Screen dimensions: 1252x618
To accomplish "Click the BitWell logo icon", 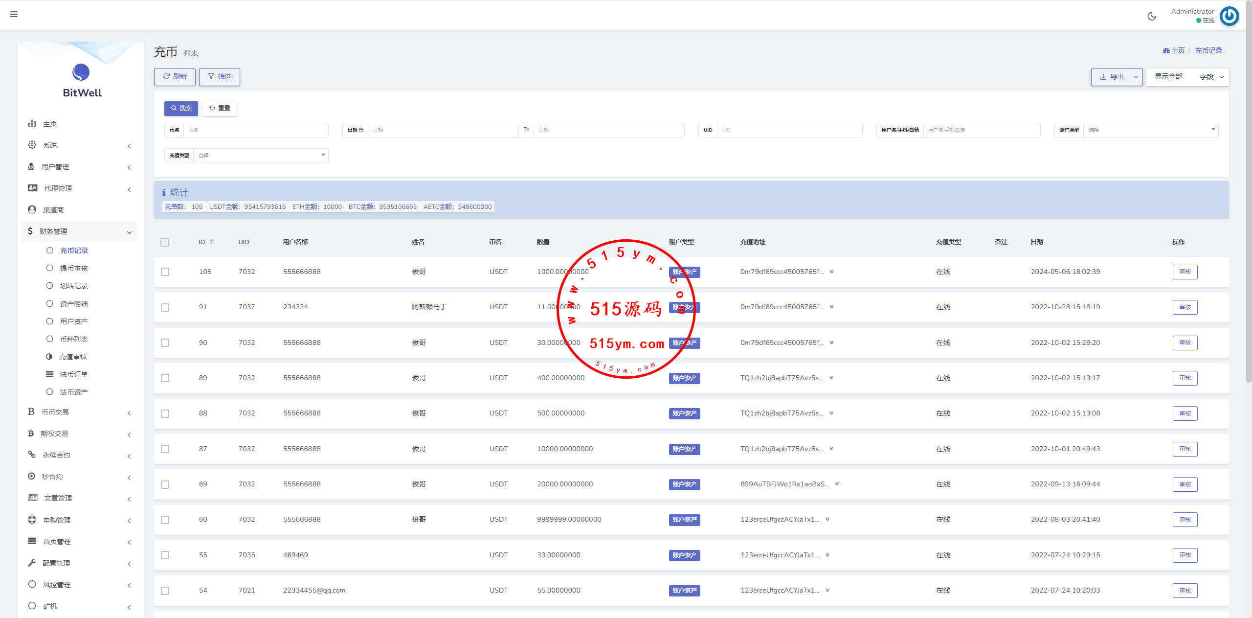I will [x=81, y=72].
